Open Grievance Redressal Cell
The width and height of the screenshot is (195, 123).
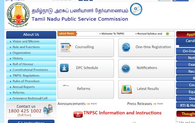[31, 98]
